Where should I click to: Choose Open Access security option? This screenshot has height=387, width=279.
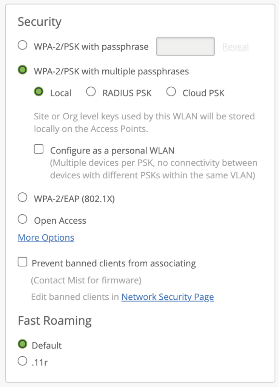point(23,219)
